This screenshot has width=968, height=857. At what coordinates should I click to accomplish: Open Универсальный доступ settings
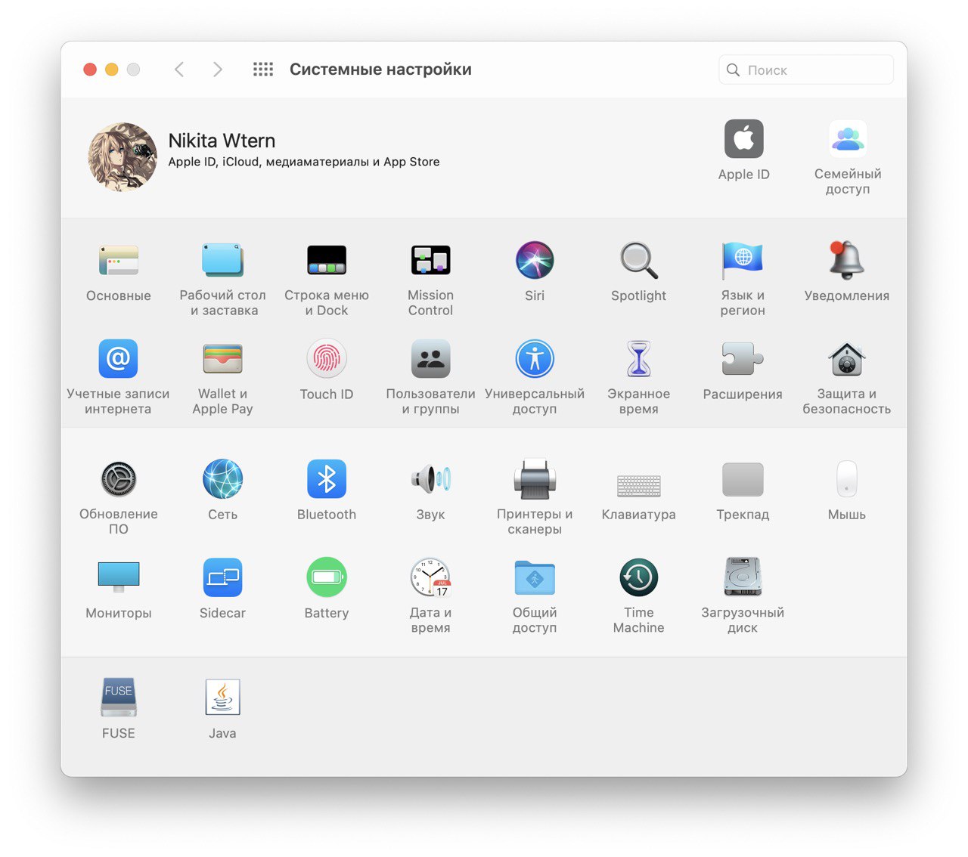click(535, 359)
